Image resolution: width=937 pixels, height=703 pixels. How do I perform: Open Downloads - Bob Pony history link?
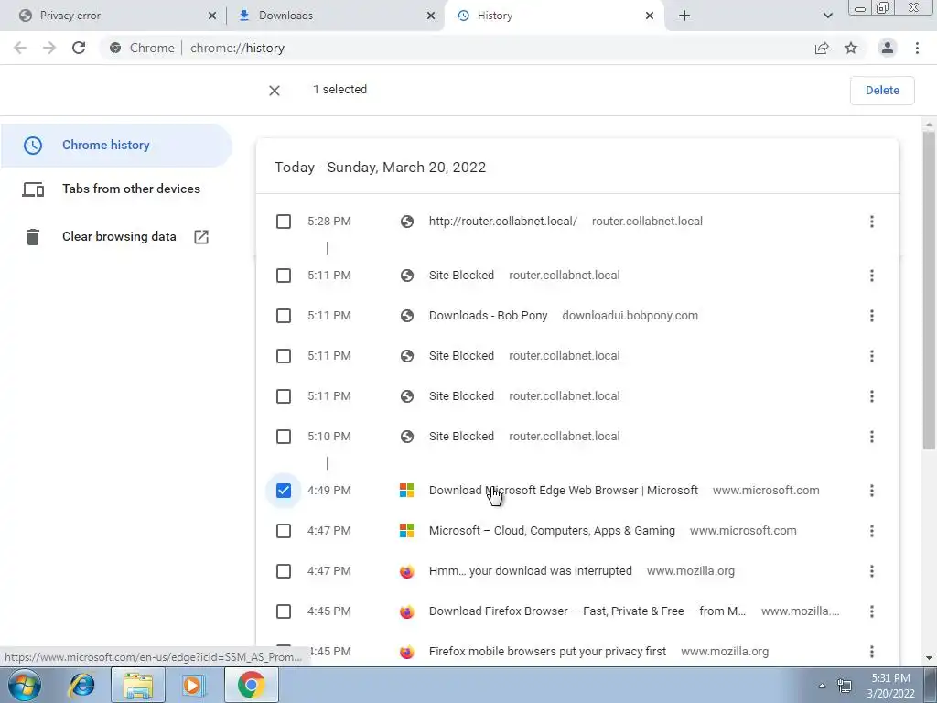point(488,316)
